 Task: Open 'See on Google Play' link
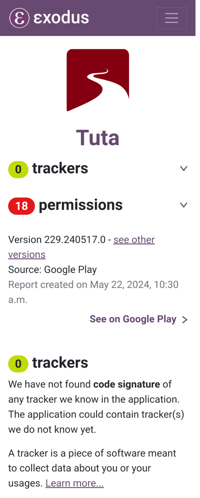coord(133,319)
